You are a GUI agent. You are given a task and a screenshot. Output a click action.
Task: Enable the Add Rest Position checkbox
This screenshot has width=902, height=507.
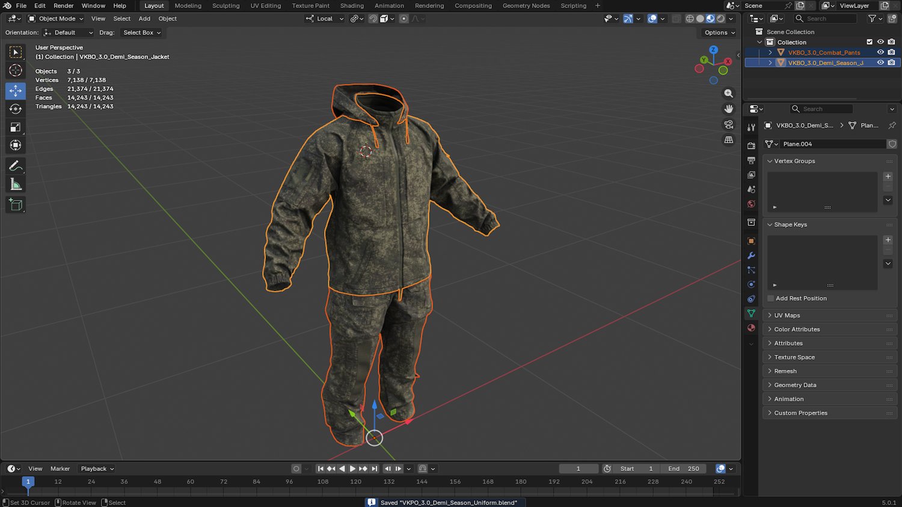[771, 298]
